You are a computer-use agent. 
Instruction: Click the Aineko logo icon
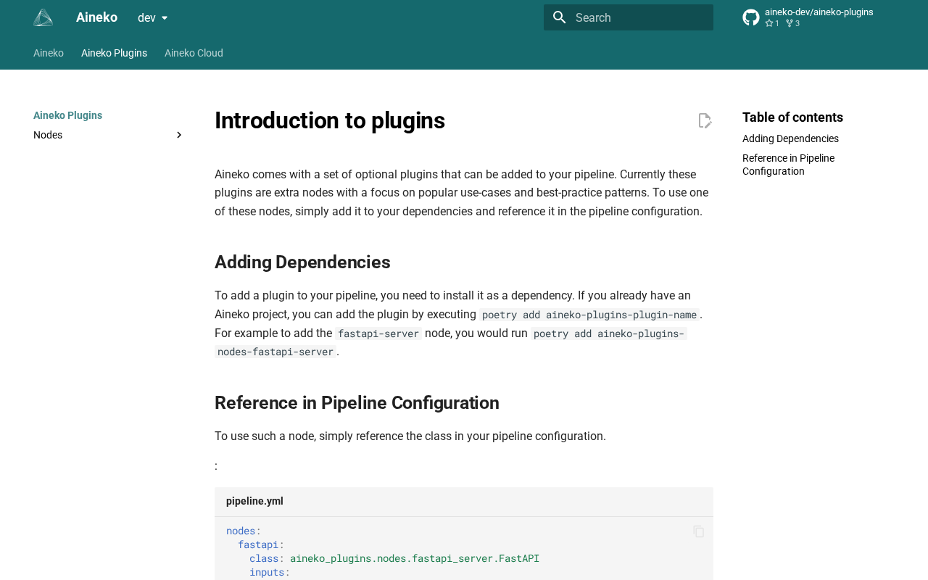point(43,17)
